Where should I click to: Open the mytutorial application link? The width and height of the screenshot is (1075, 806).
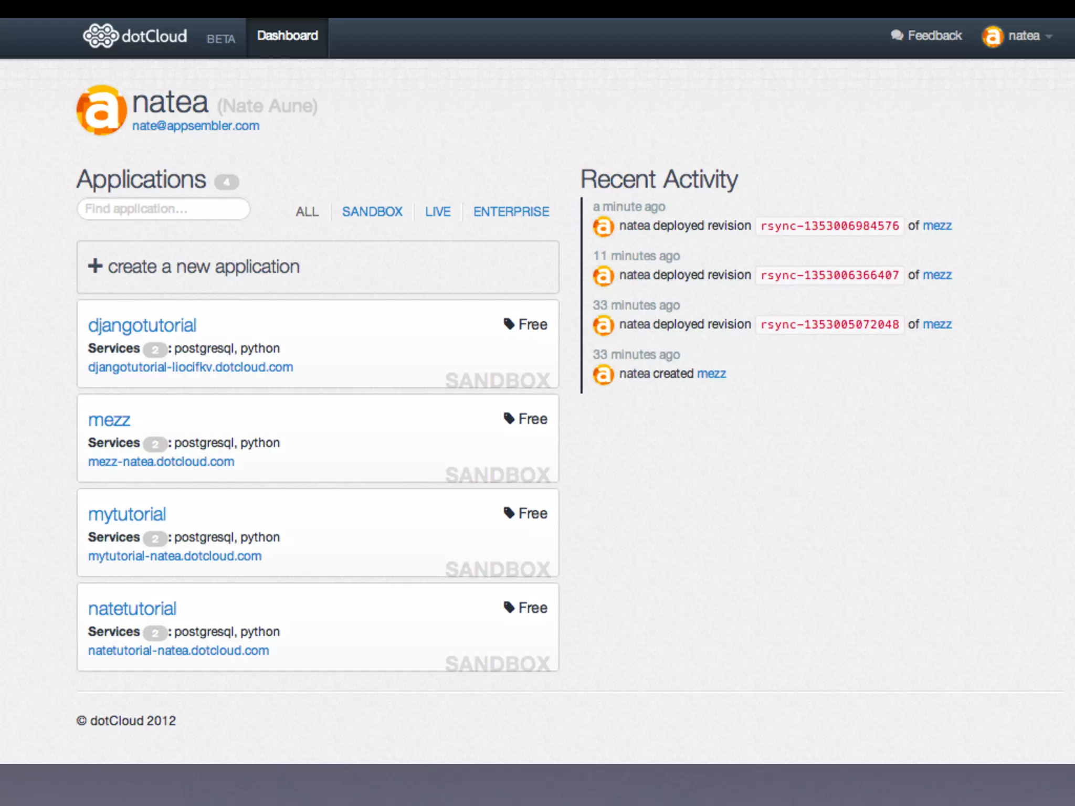click(127, 514)
